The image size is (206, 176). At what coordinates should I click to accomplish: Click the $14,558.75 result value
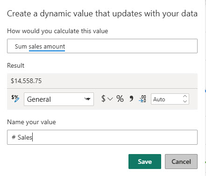pos(26,81)
